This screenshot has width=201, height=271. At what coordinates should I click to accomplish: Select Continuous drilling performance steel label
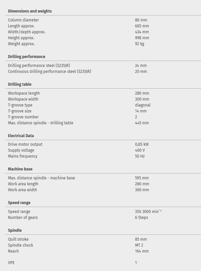click(49, 72)
